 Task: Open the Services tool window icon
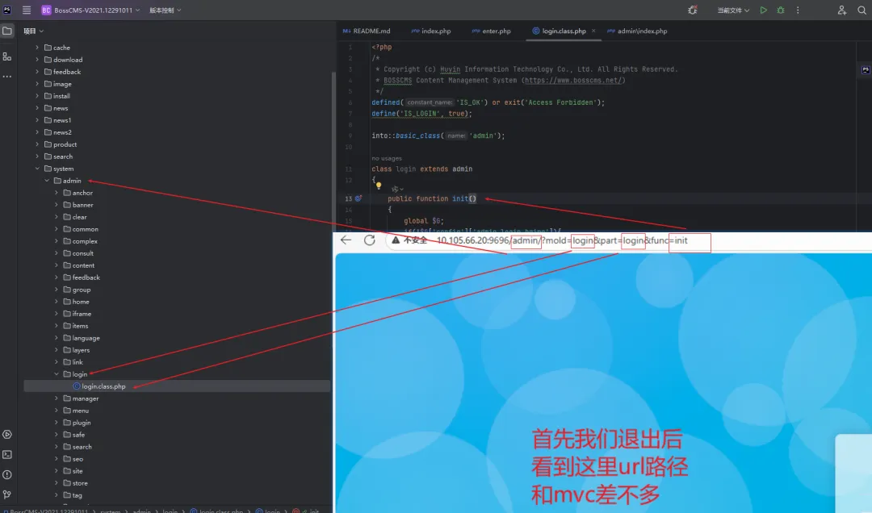tap(7, 435)
